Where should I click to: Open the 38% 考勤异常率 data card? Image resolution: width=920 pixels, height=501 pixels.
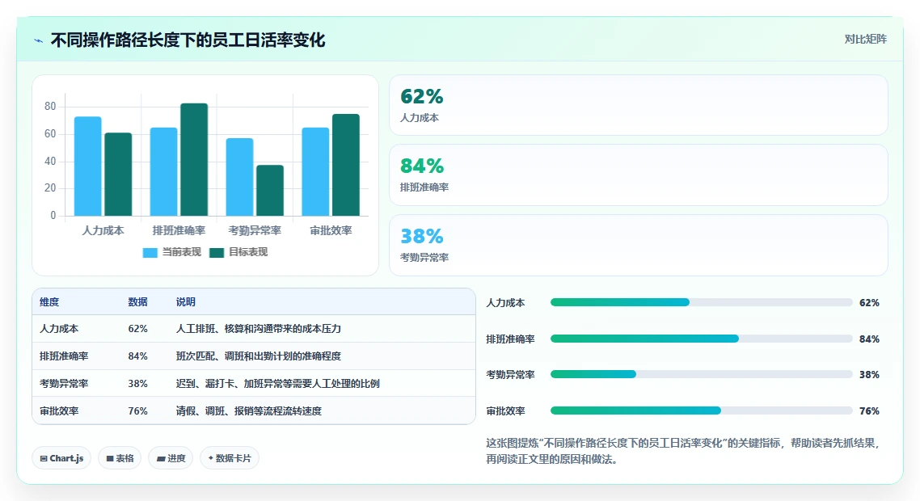point(639,245)
